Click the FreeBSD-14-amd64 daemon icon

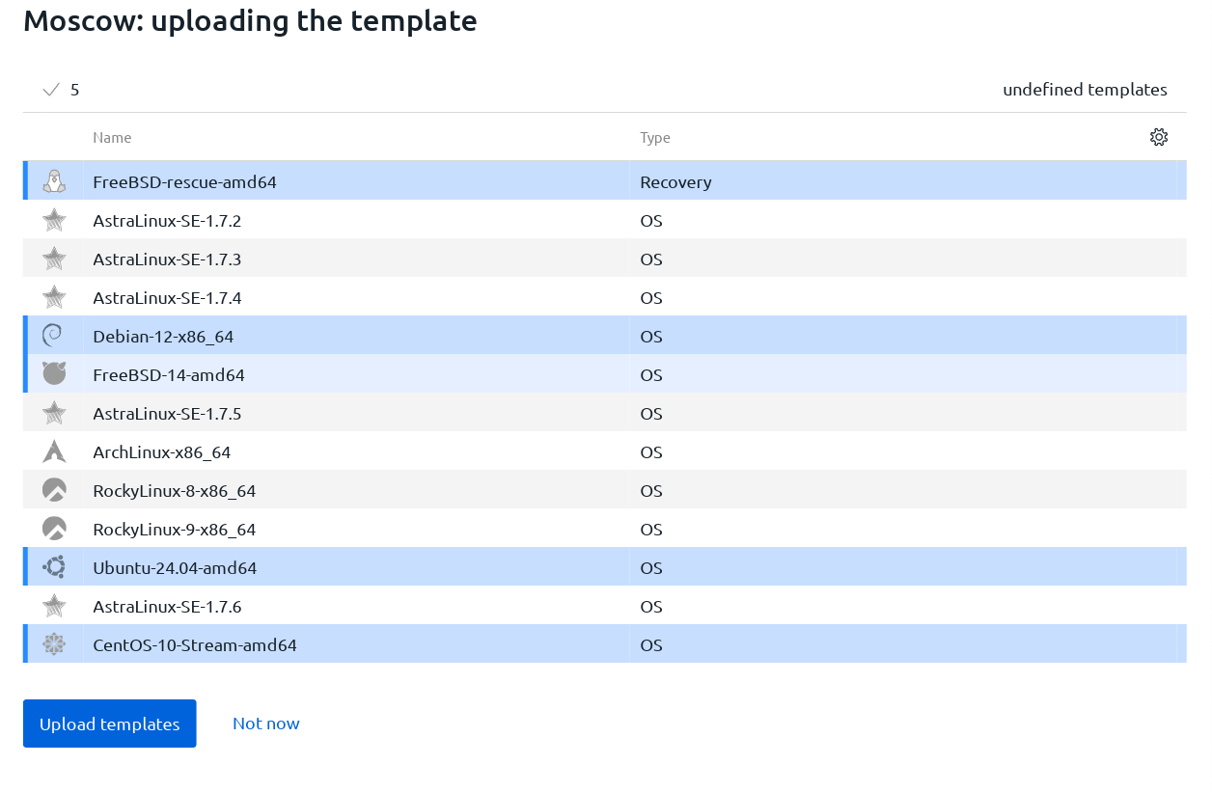[54, 374]
